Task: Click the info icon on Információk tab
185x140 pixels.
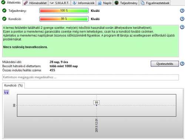Action: tap(74, 3)
